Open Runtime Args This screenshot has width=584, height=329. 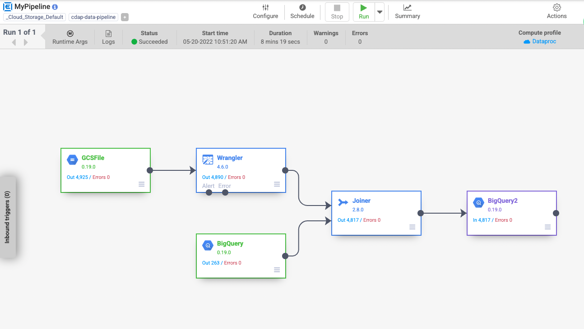tap(70, 37)
